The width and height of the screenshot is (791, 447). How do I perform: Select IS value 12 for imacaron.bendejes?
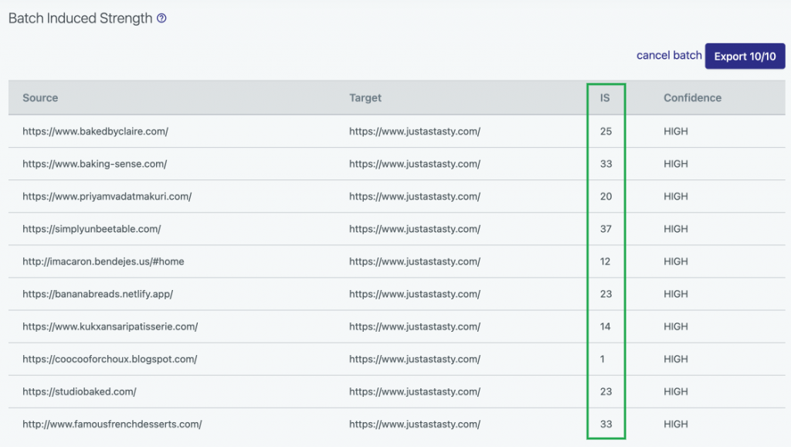pos(606,261)
